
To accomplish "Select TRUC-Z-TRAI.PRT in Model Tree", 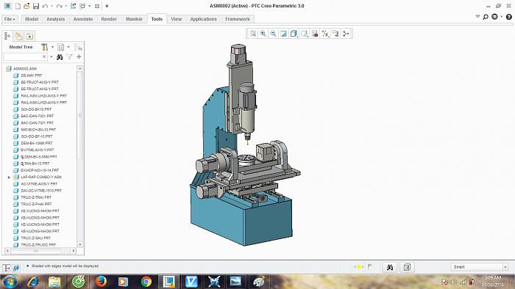I will click(36, 197).
